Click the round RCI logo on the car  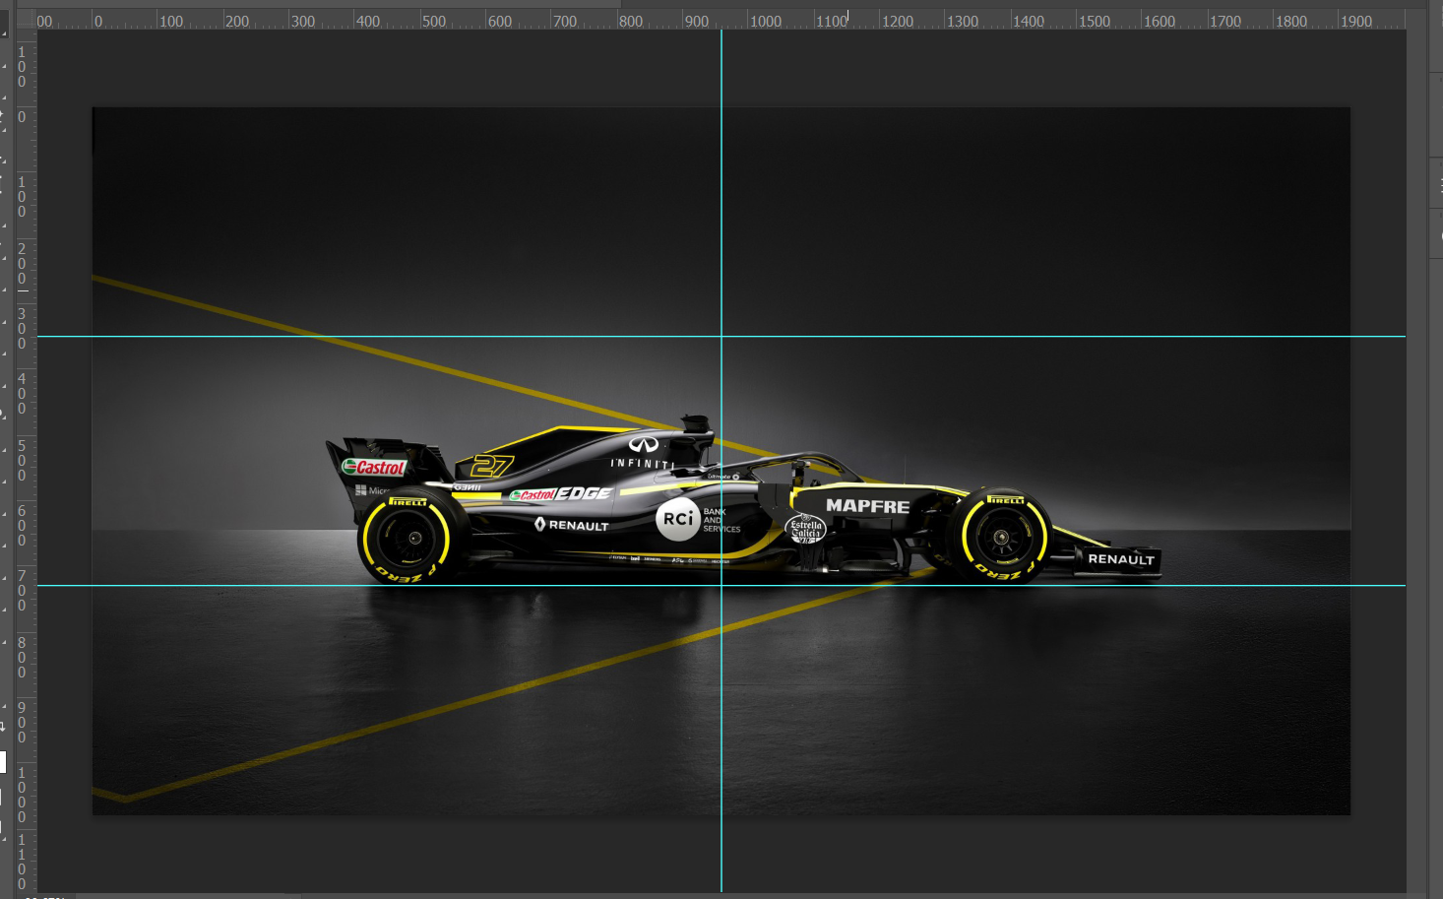click(x=678, y=519)
